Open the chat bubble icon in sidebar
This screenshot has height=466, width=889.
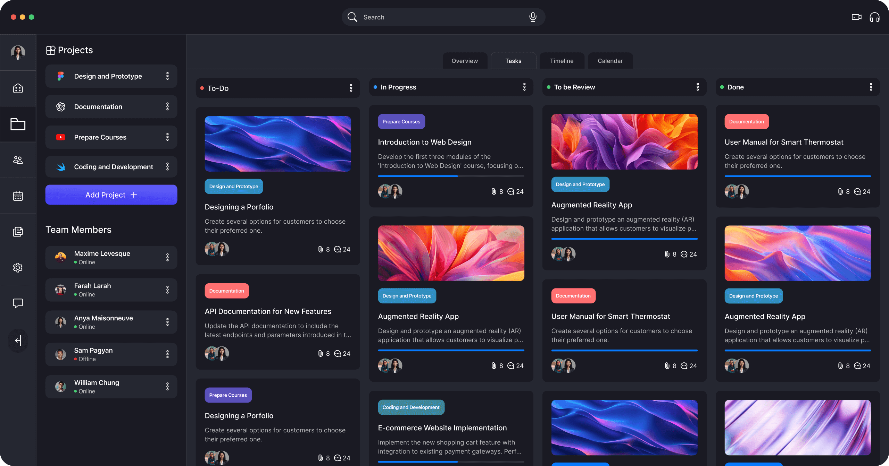tap(18, 303)
